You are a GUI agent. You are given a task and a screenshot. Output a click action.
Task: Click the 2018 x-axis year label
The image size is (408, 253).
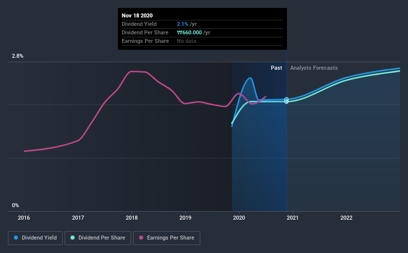[x=132, y=218]
